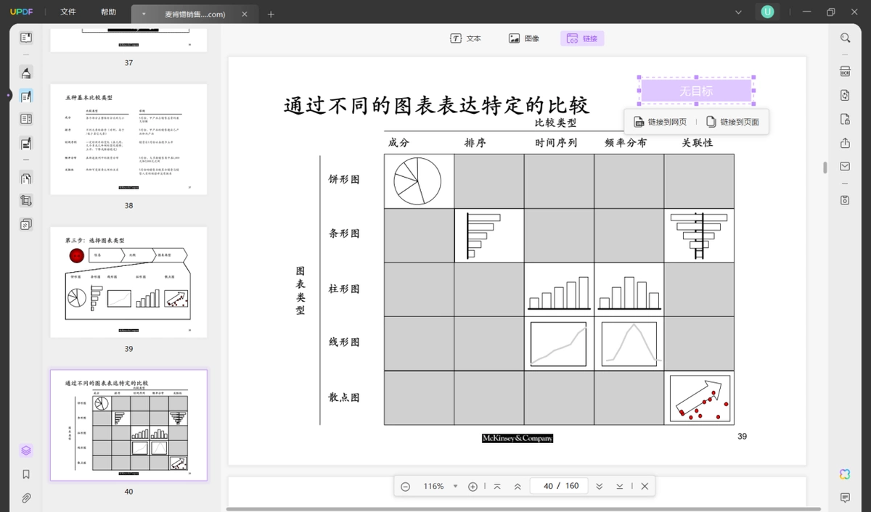This screenshot has width=871, height=512.
Task: Click the share icon in right sidebar
Action: point(845,143)
